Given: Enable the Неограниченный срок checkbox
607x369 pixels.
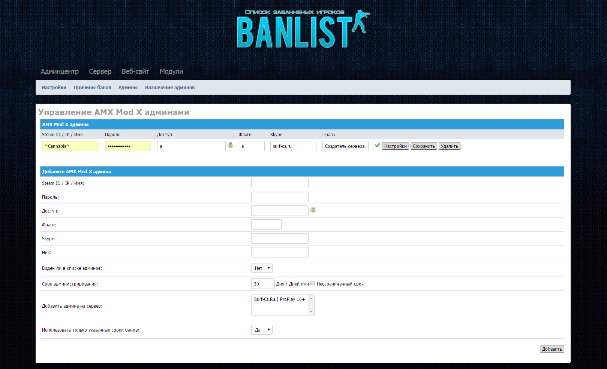Looking at the screenshot, I should point(313,283).
